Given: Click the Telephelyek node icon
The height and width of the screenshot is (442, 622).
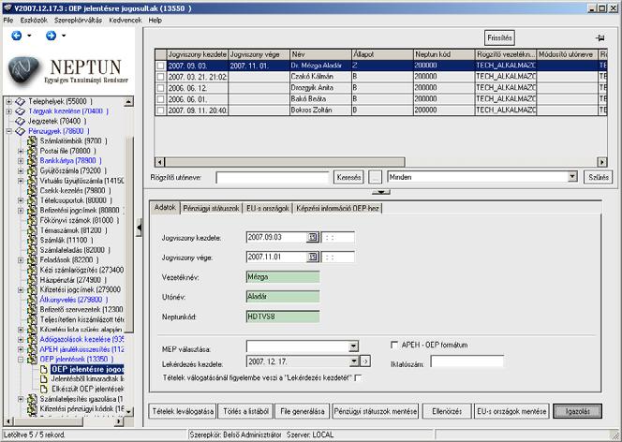Looking at the screenshot, I should pos(21,101).
